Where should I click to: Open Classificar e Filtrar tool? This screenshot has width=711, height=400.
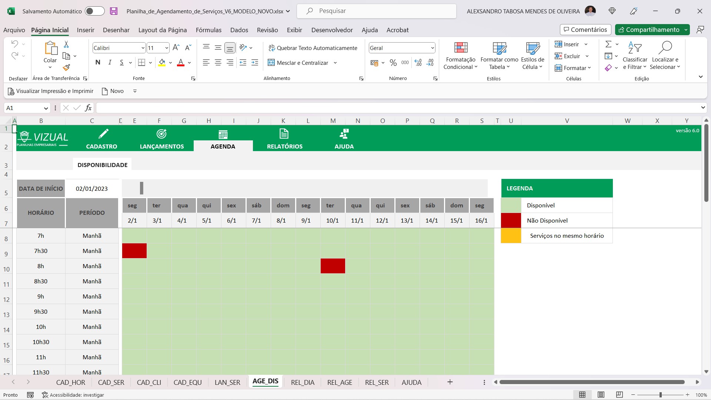tap(635, 55)
